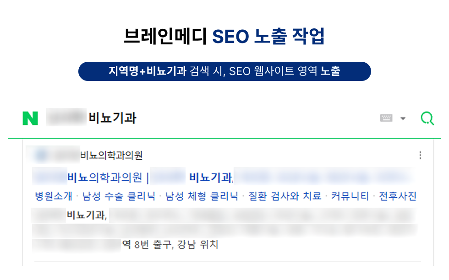Select the virtual keyboard icon in search bar
The image size is (449, 280).
[x=385, y=118]
